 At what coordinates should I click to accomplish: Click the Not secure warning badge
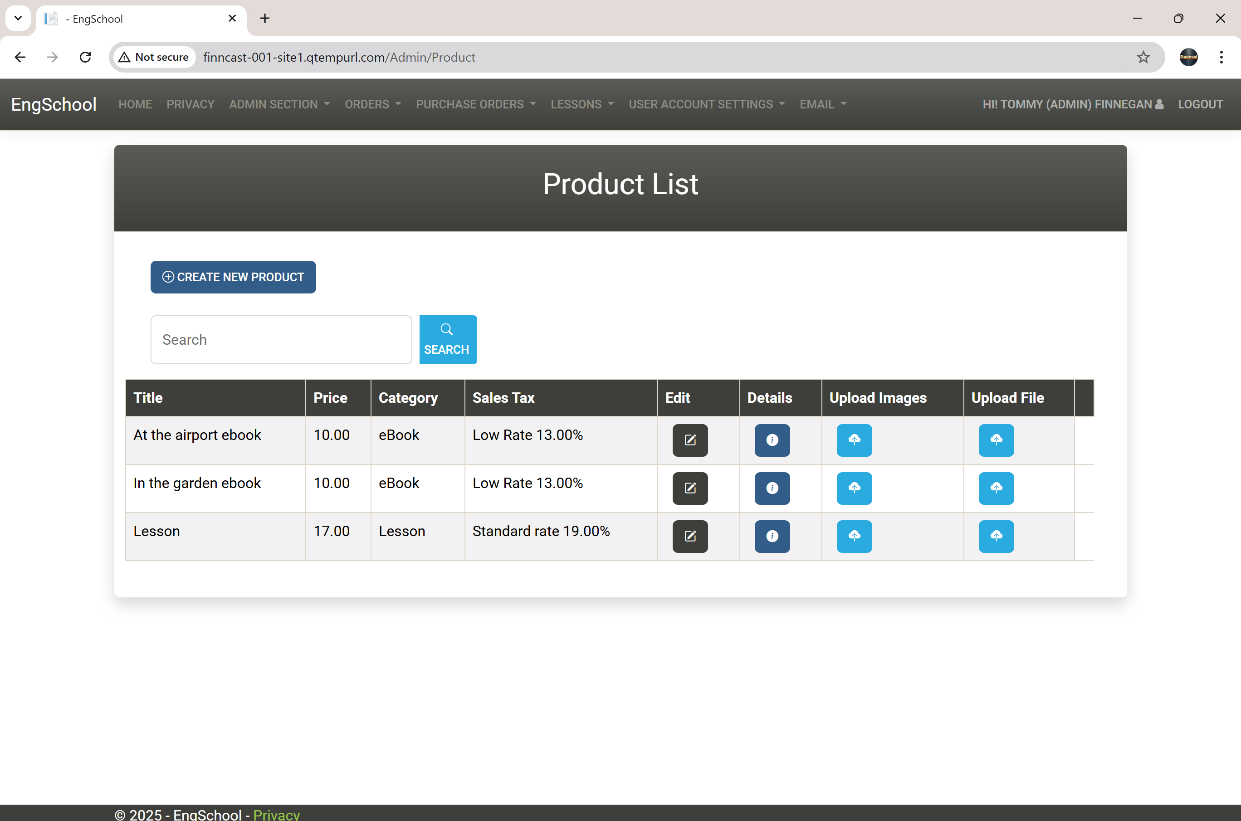pos(153,57)
